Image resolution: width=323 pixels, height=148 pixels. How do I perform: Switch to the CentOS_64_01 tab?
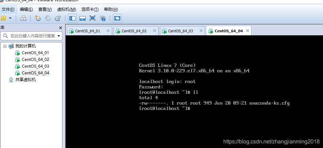coord(90,31)
